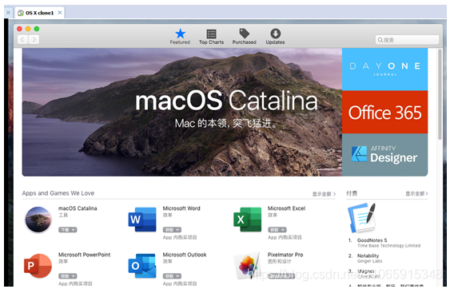This screenshot has width=450, height=289.
Task: Click the magnifier icon in search box
Action: 380,40
